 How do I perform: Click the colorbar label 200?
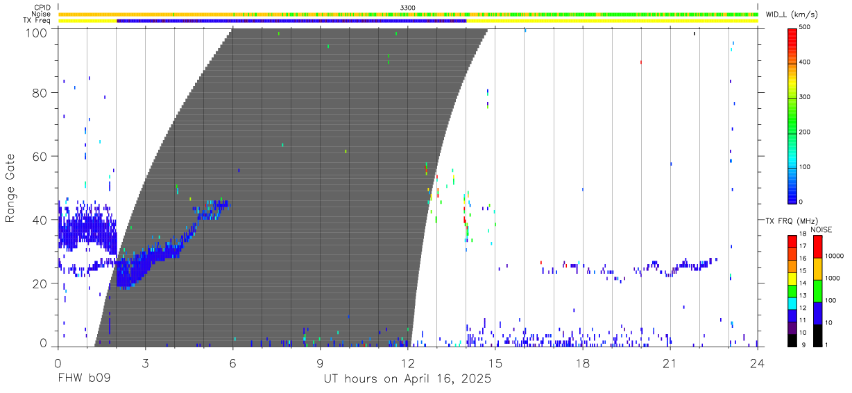(806, 132)
